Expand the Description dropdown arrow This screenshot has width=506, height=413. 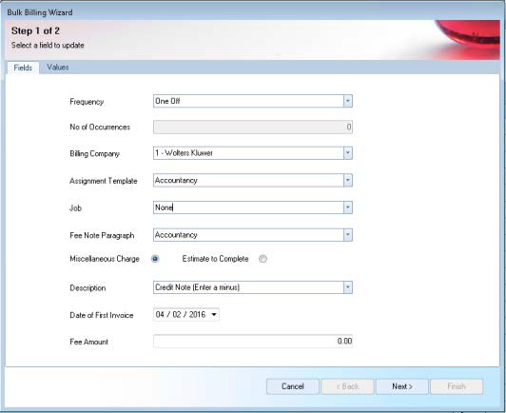(x=347, y=287)
